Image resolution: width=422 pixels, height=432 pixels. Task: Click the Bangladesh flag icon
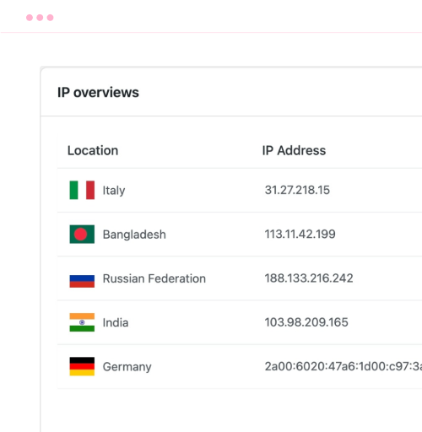coord(82,234)
